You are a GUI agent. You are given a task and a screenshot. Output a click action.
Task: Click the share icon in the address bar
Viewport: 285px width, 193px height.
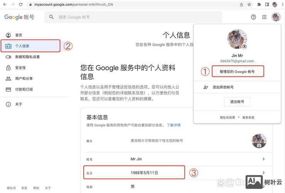(x=241, y=4)
